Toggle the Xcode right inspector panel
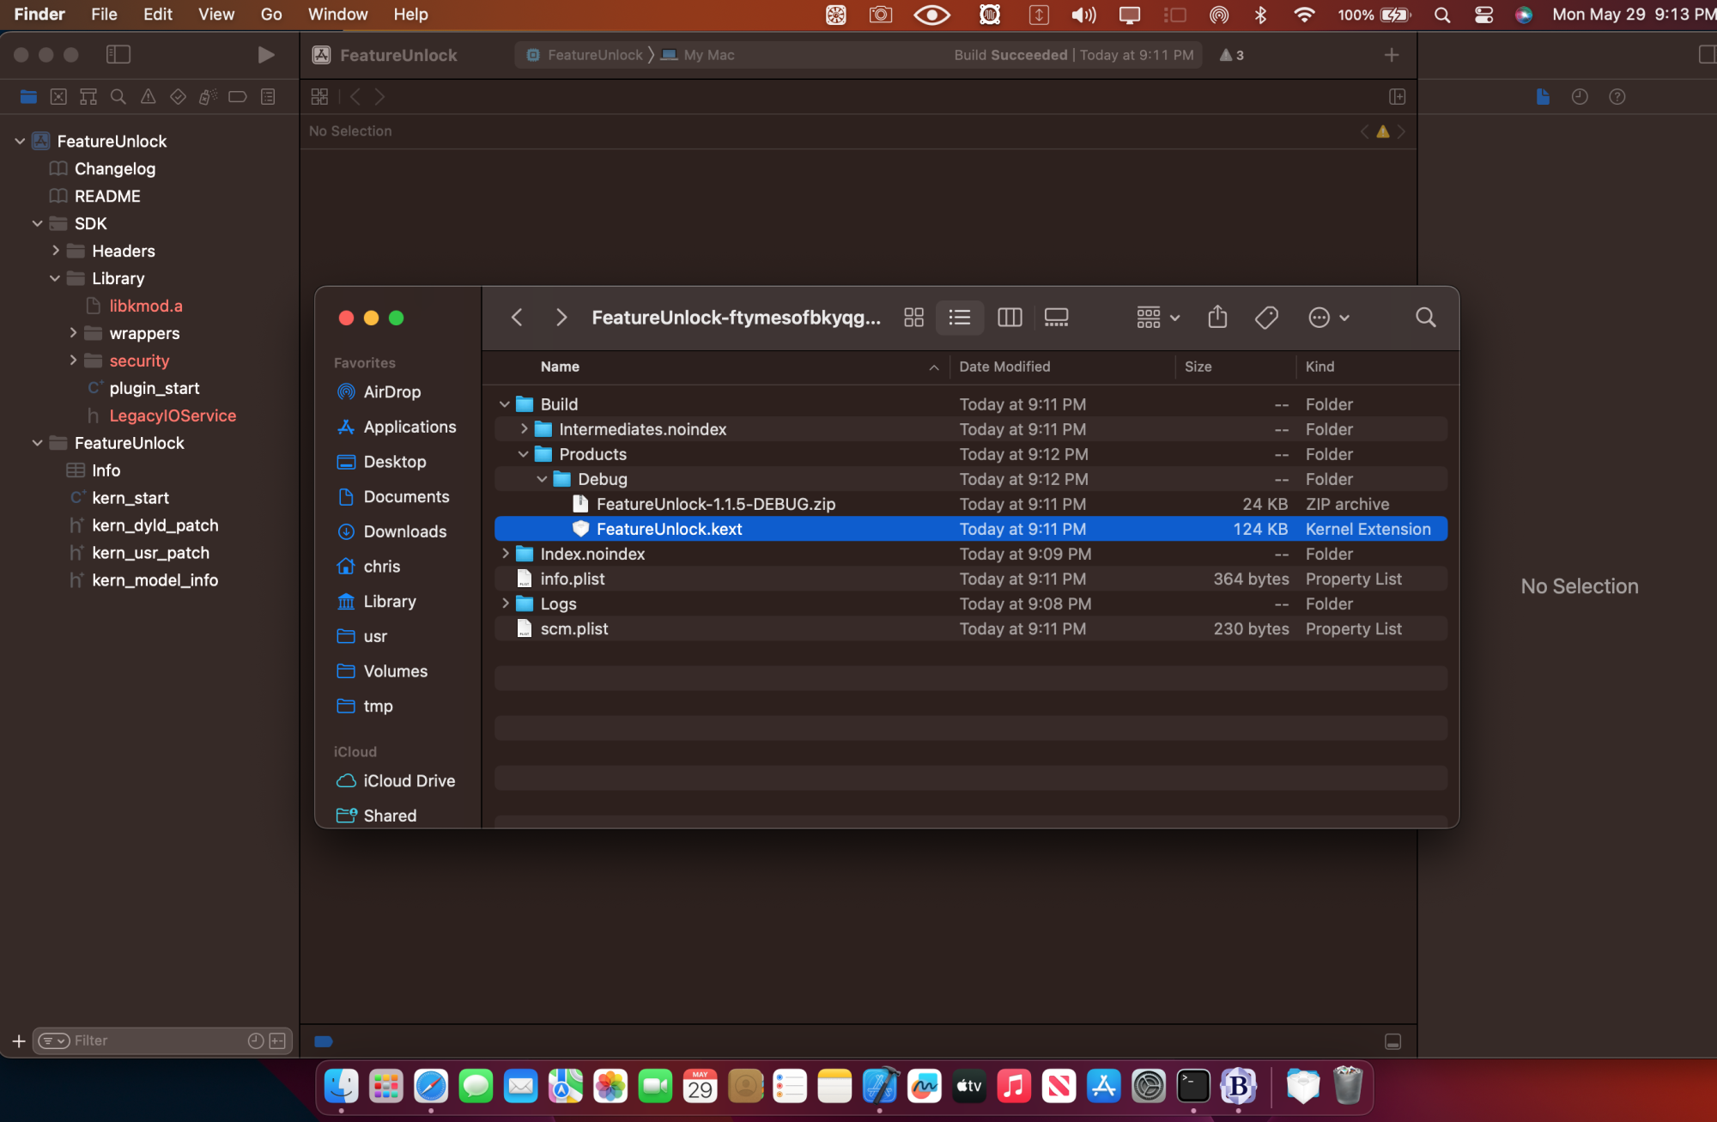Screen dimensions: 1717x1122 1707,55
